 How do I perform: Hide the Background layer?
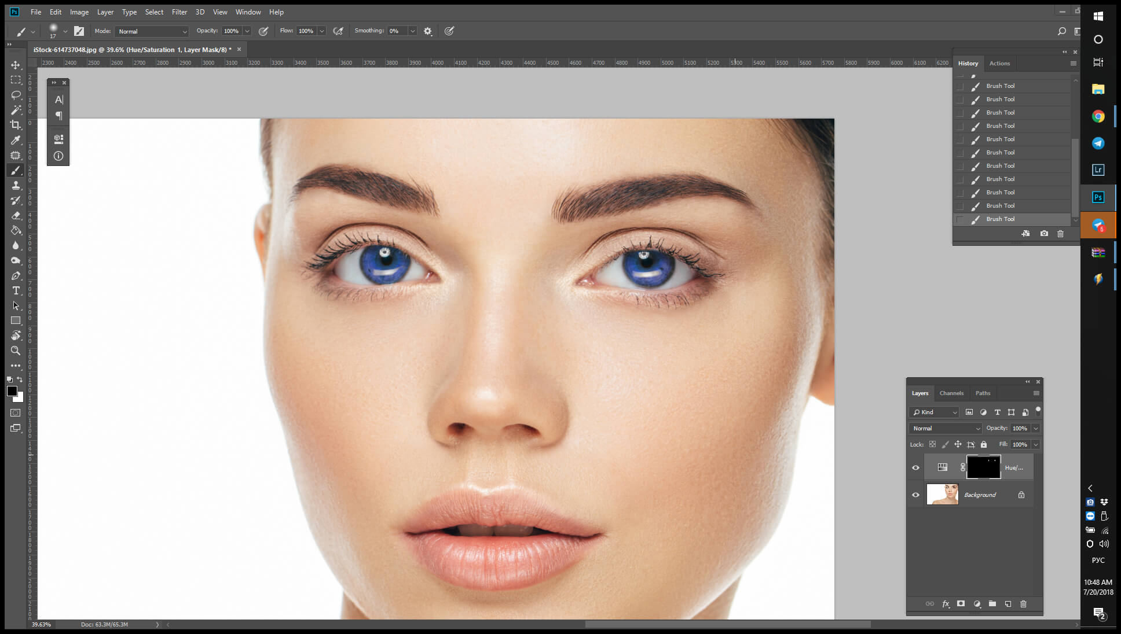pos(916,495)
